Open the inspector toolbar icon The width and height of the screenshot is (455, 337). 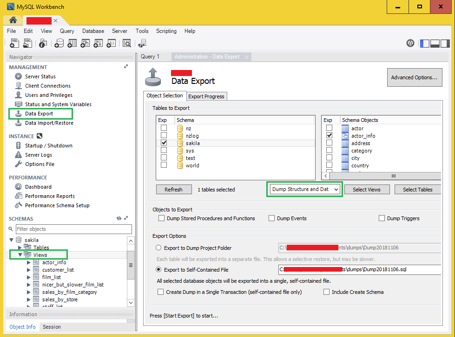pos(43,43)
